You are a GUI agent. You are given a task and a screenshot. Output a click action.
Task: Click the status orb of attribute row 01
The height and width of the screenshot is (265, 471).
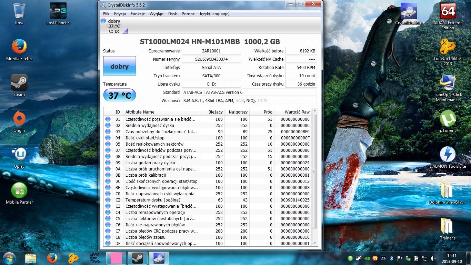[108, 119]
